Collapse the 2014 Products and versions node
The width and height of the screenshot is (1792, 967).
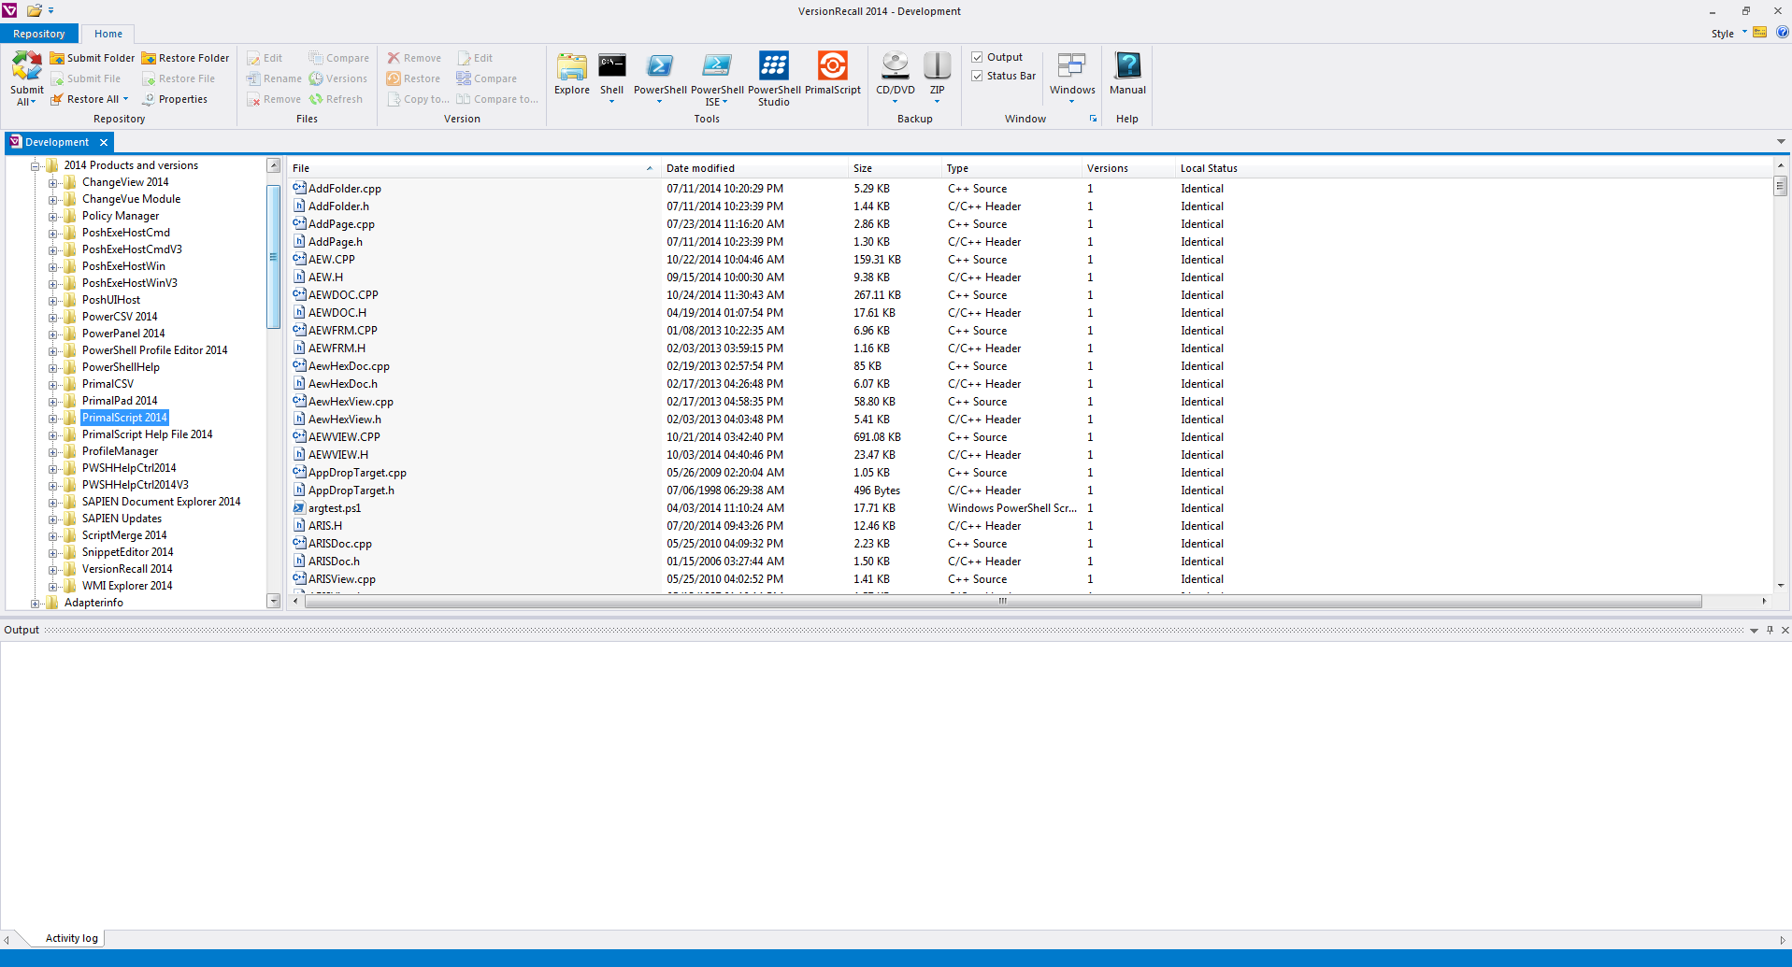pos(36,165)
